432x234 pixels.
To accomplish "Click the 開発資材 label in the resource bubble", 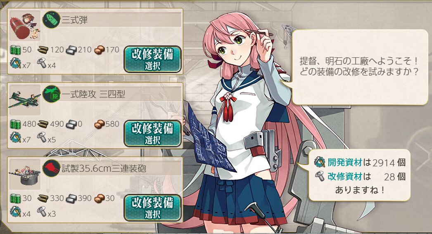I will click(345, 163).
